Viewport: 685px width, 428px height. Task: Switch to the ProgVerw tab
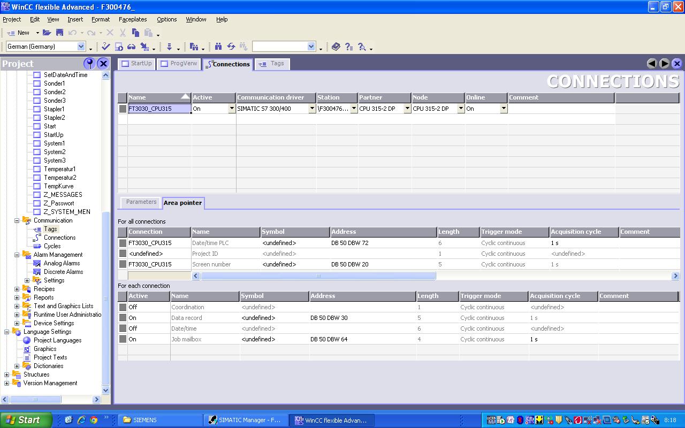click(179, 64)
